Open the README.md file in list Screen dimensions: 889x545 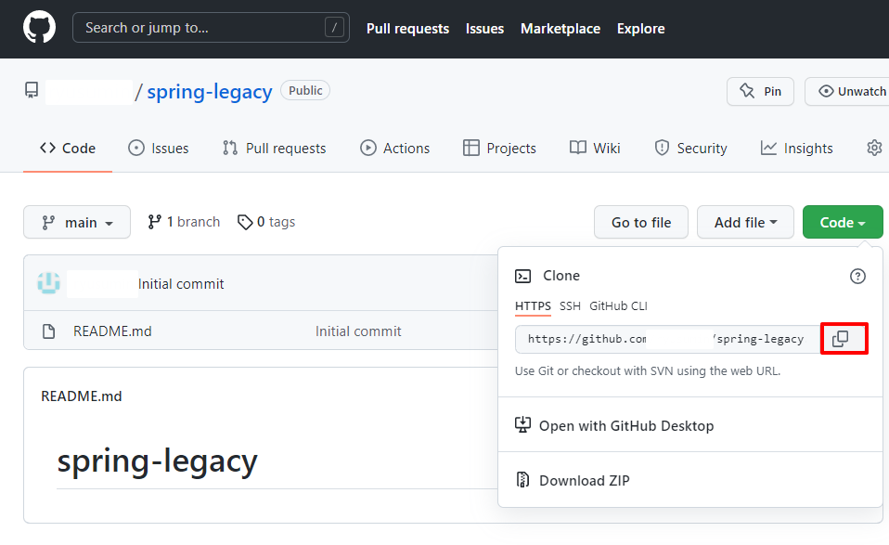click(x=112, y=331)
